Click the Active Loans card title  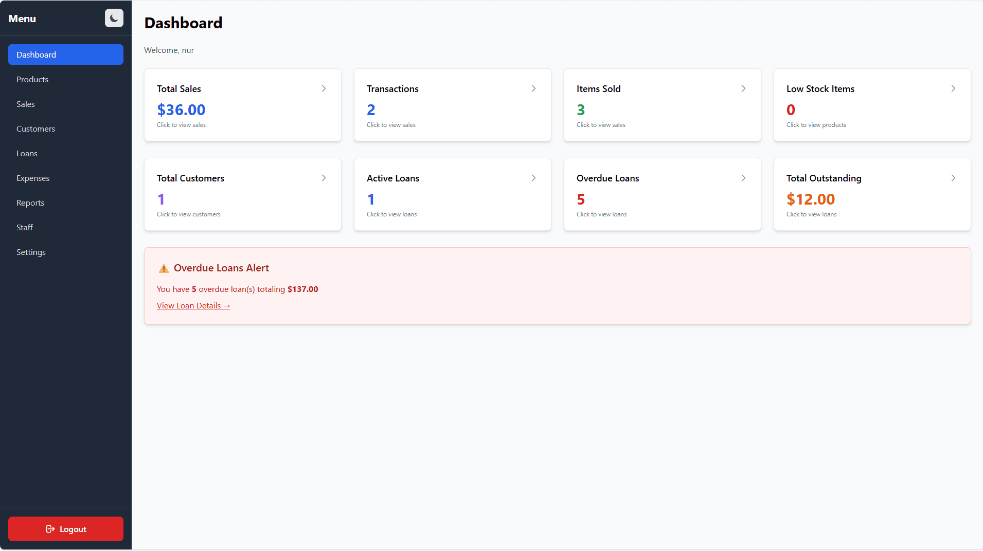tap(393, 178)
